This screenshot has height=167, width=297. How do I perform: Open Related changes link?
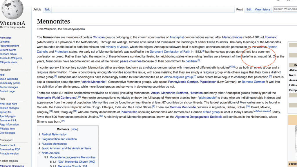point(9,108)
